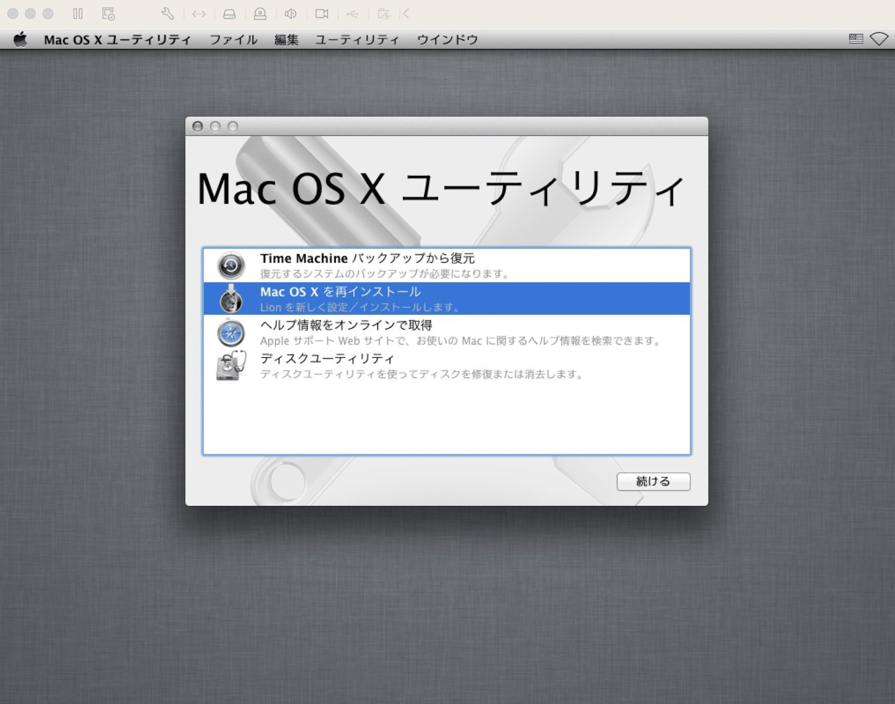Open the ファイル menu
The width and height of the screenshot is (895, 704).
[x=234, y=40]
